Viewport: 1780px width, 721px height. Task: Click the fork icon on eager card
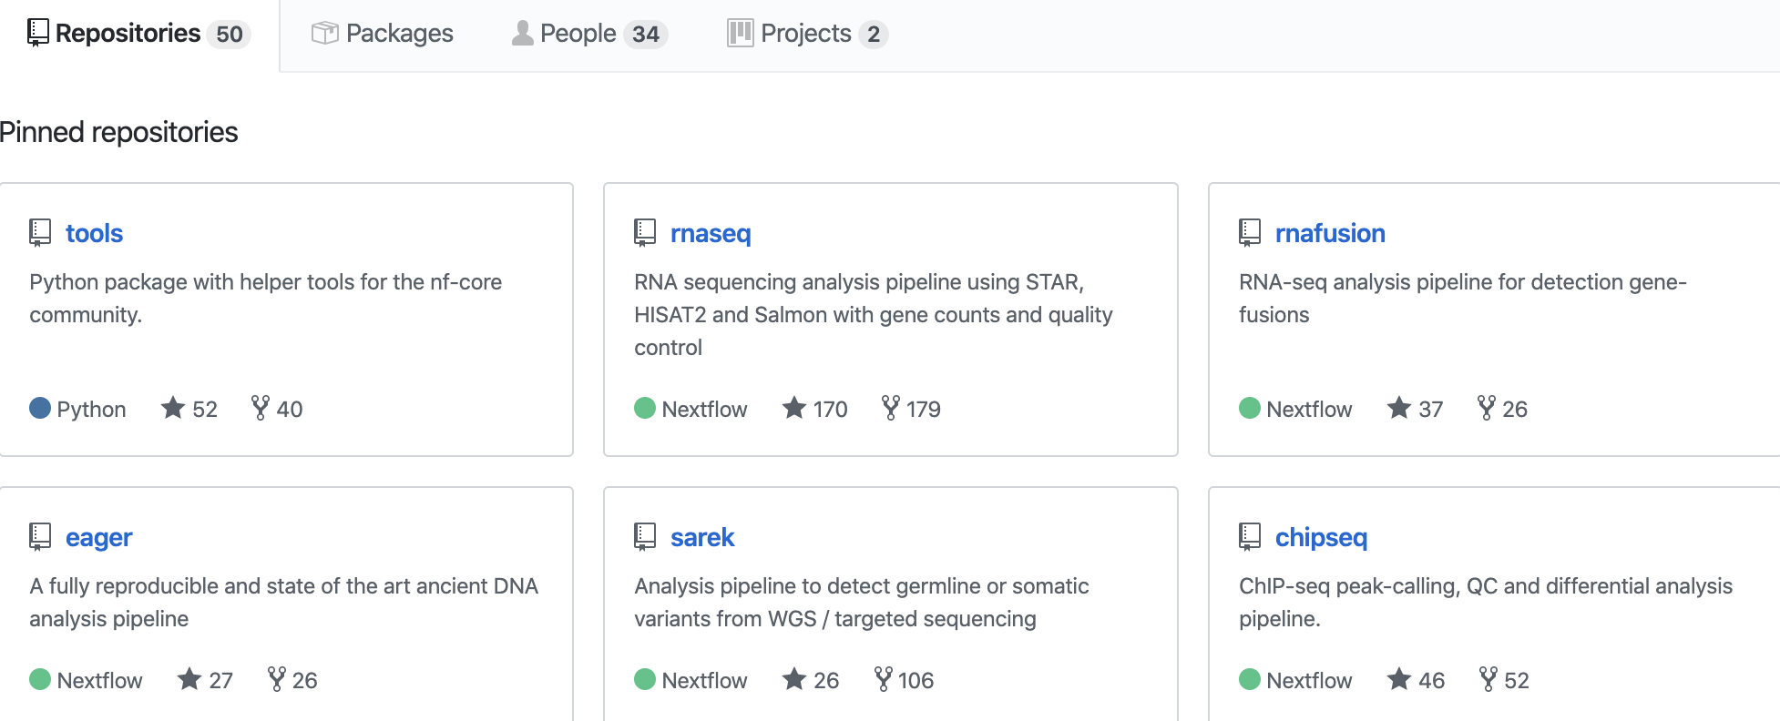coord(277,679)
